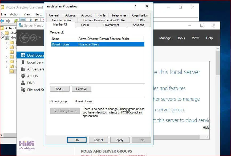
Task: Open Help menu in Active Directory window
Action: point(38,14)
